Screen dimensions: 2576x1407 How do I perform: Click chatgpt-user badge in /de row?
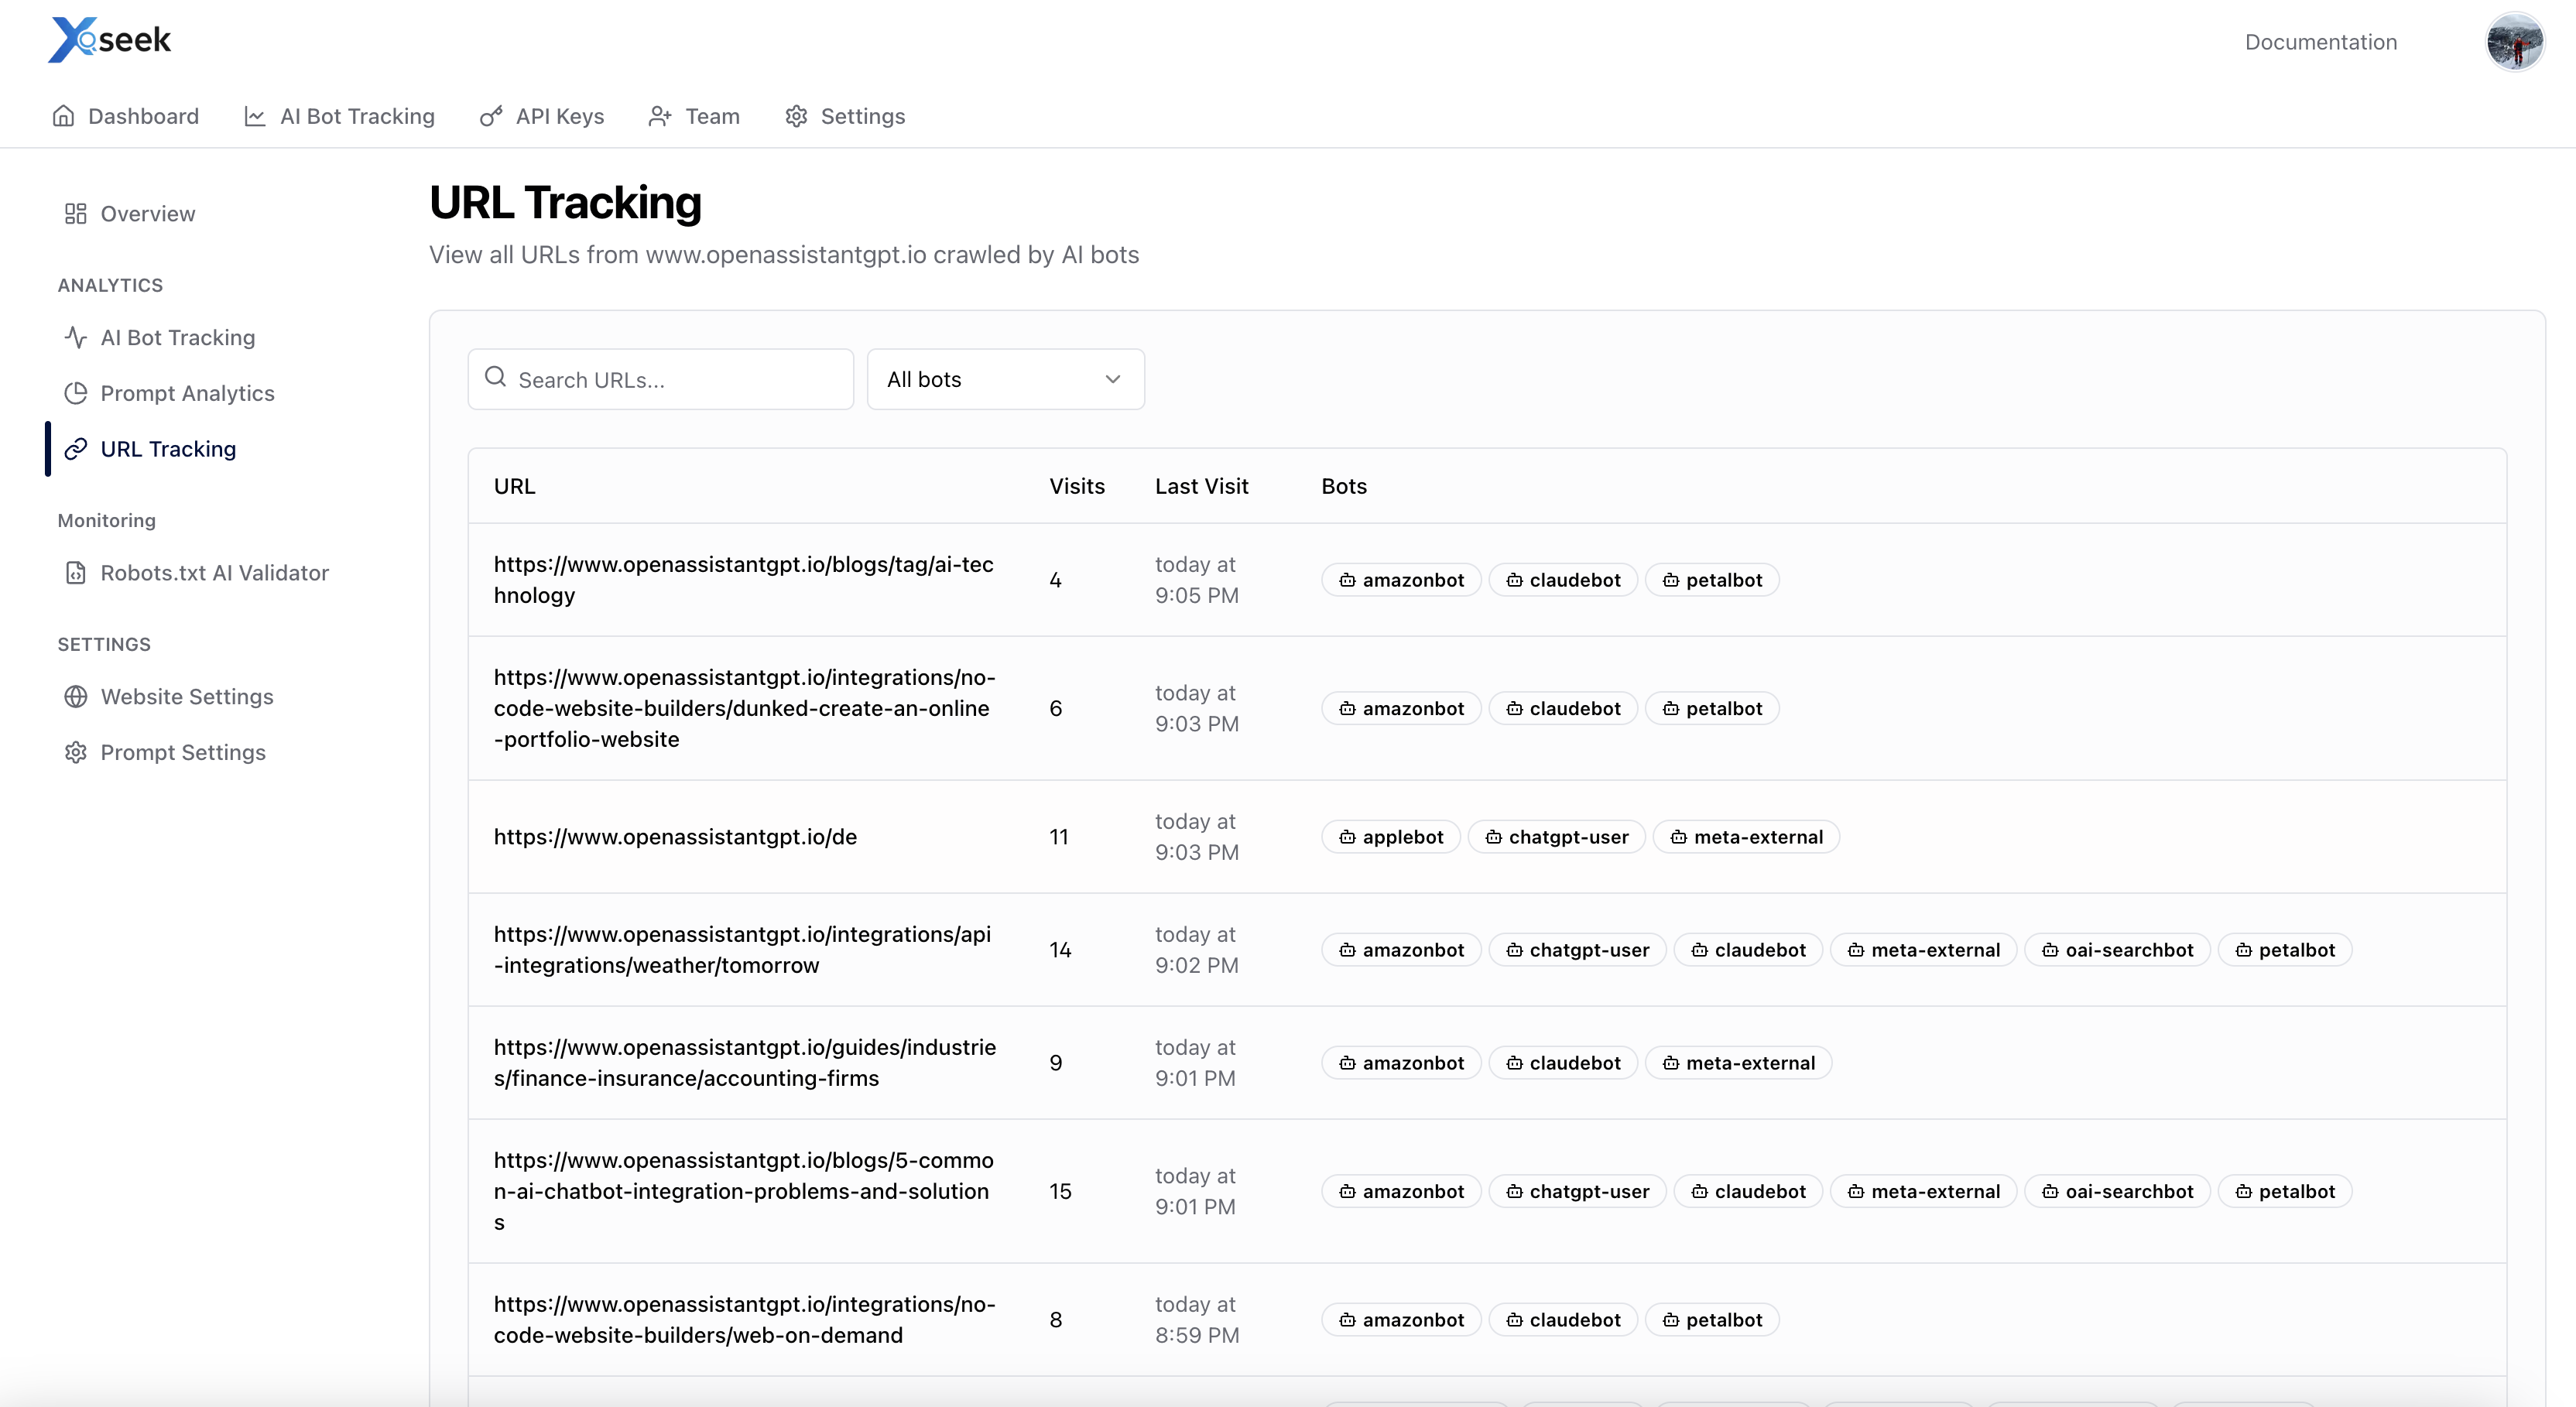pyautogui.click(x=1556, y=837)
